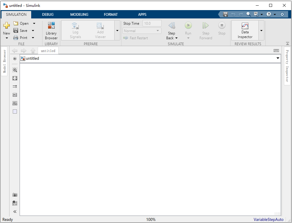Viewport: 292px width, 223px height.
Task: Switch to the SIMULATION tab
Action: click(16, 15)
